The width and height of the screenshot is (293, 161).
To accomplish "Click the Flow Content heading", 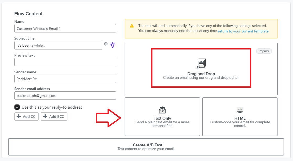I will click(28, 14).
